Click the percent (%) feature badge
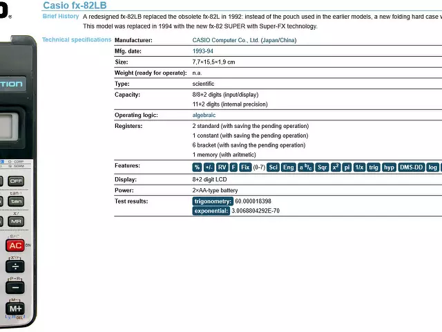The height and width of the screenshot is (332, 442). pyautogui.click(x=198, y=167)
